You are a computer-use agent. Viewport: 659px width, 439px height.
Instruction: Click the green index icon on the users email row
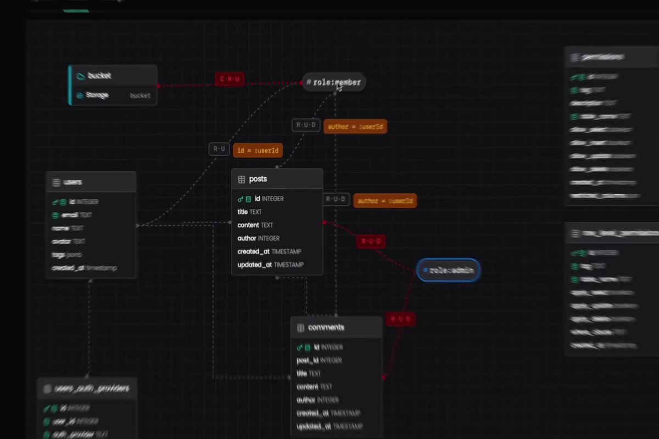point(55,215)
